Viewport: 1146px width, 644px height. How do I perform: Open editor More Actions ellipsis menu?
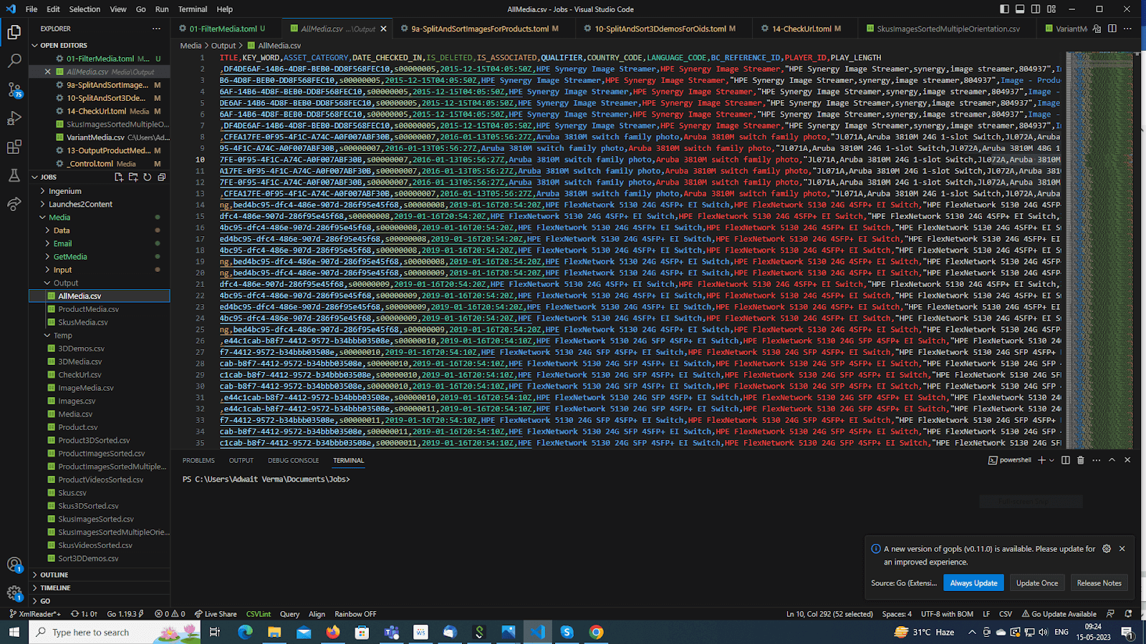click(1127, 29)
